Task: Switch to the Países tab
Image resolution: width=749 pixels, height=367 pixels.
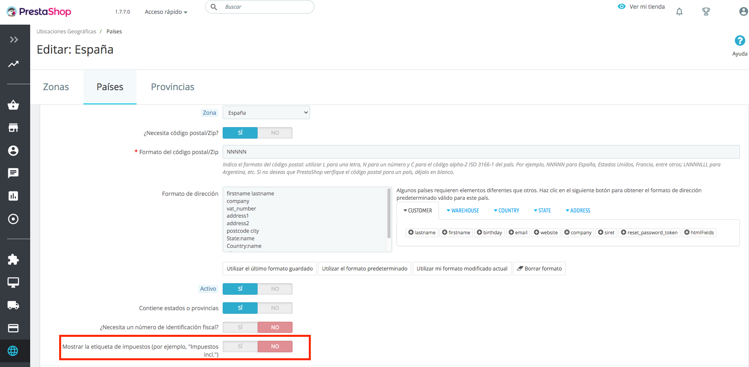Action: coord(110,87)
